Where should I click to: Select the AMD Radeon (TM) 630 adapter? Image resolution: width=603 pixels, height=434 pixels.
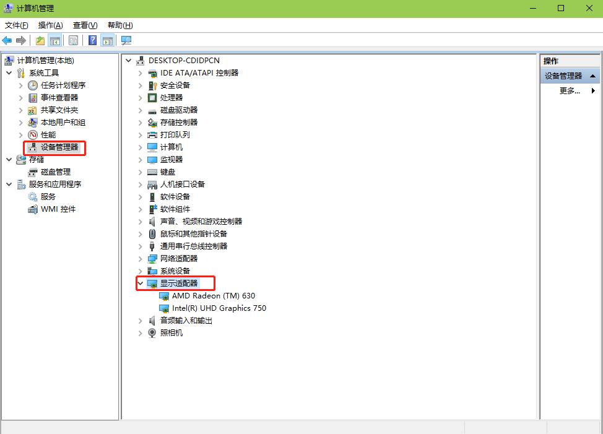[213, 296]
